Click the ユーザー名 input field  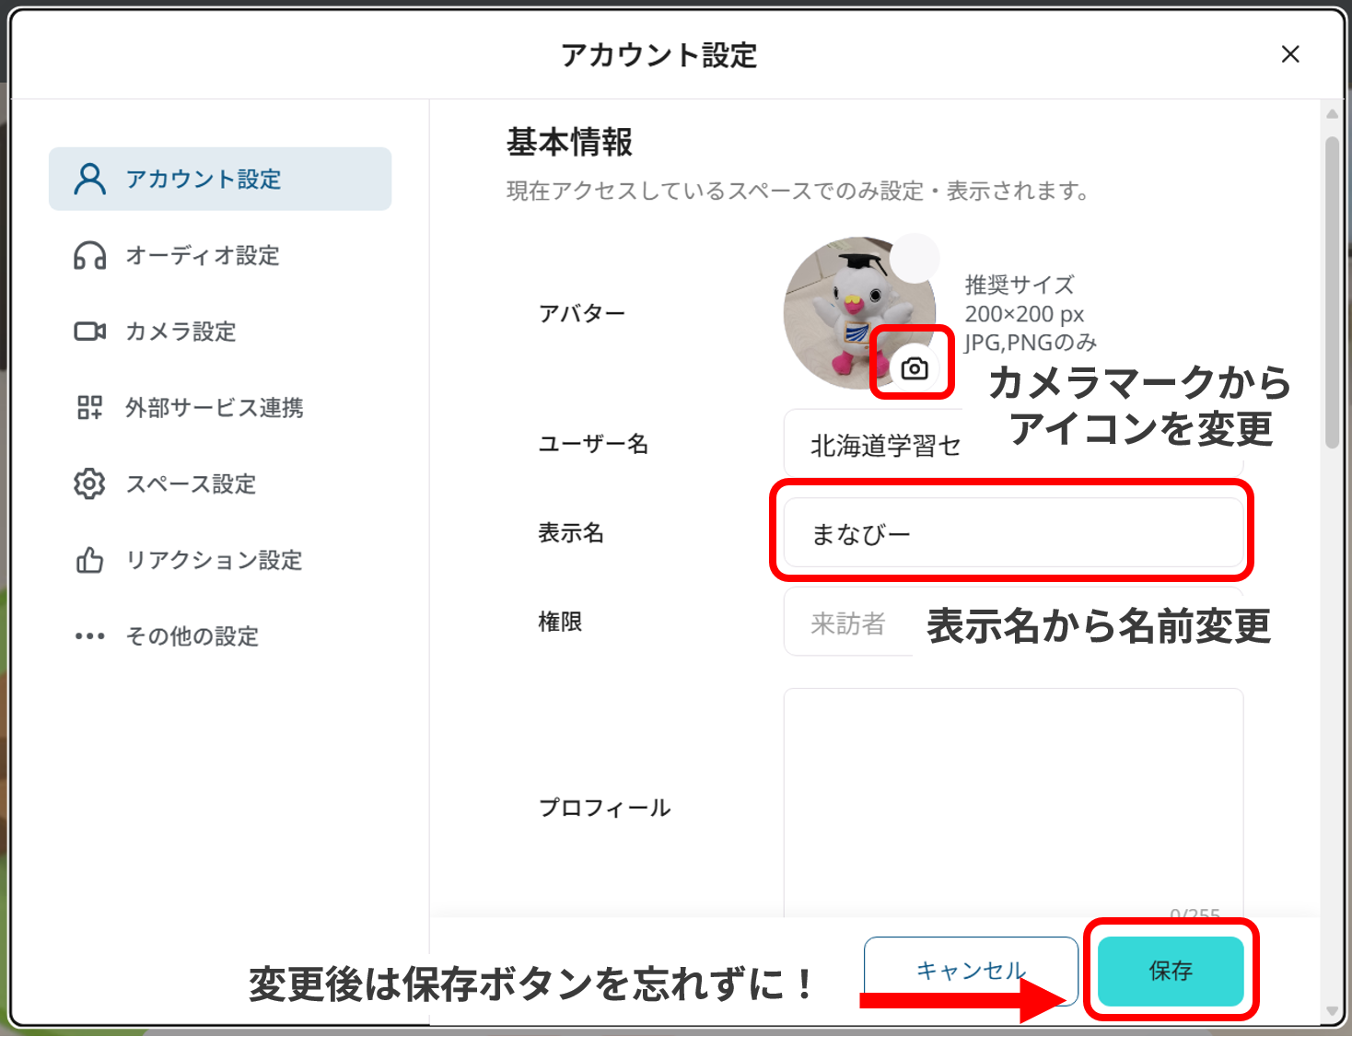coord(1013,444)
